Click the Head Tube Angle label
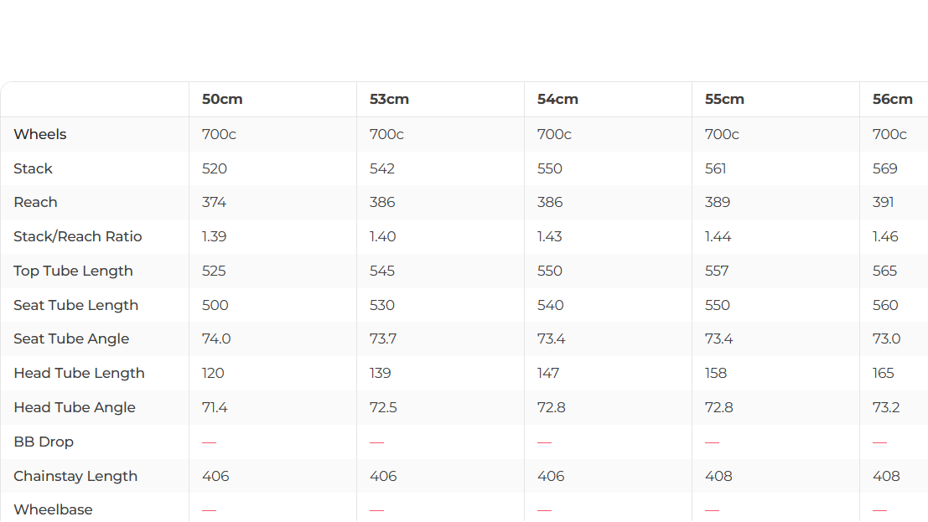Screen dimensions: 928x522 [x=75, y=407]
